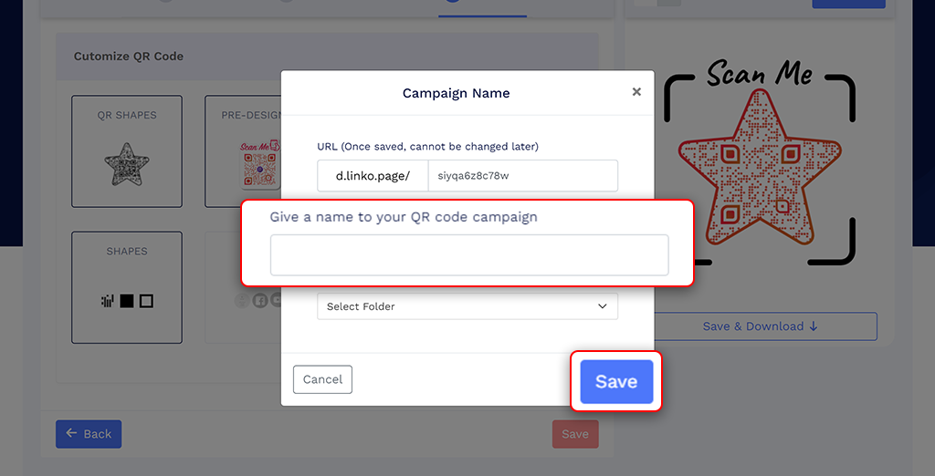Edit the short URL slug field
This screenshot has width=935, height=476.
pyautogui.click(x=522, y=176)
